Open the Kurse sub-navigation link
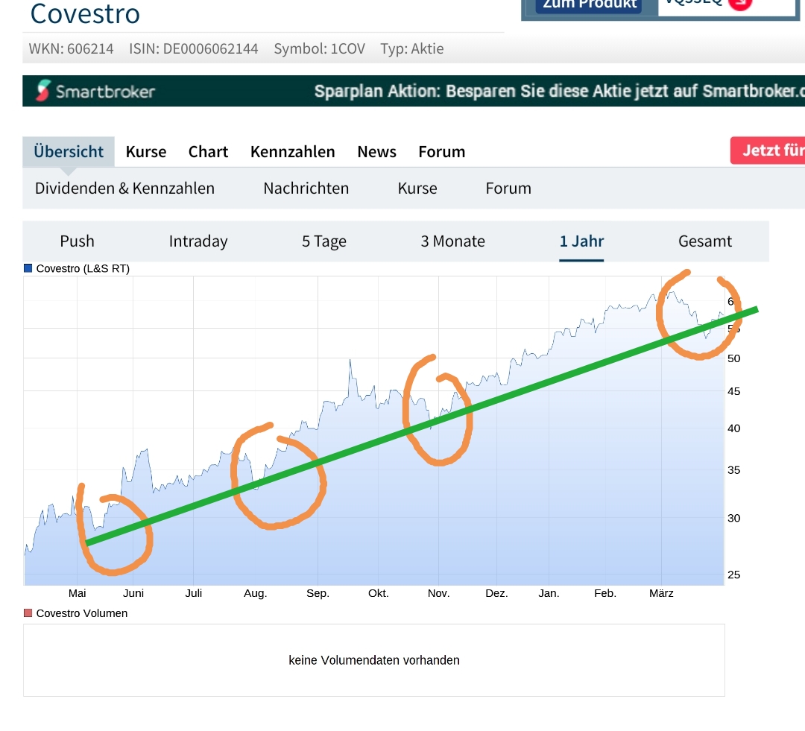Screen dimensions: 805x731 417,189
